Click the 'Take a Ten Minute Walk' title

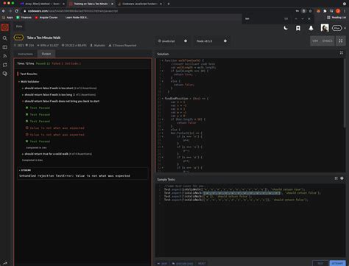(43, 38)
